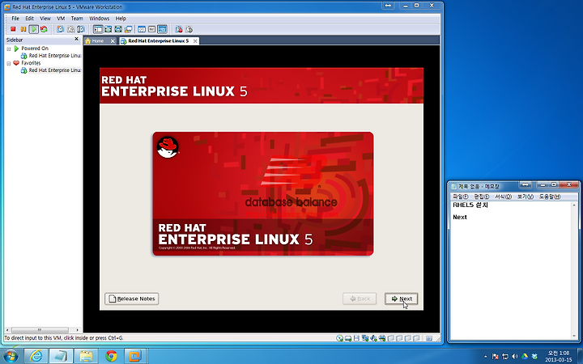Click the network adapter status bar icon
The image size is (583, 364).
(x=365, y=338)
